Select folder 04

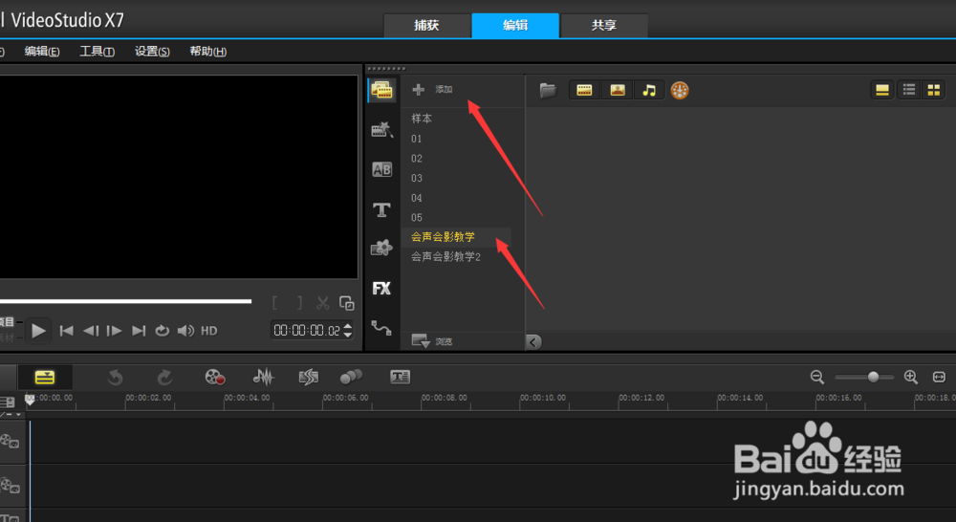pyautogui.click(x=417, y=198)
